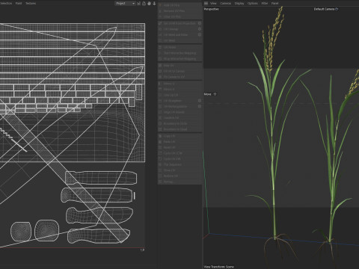Screen dimensions: 359x269
Task: Click the Grow UV command
Action: pos(179,170)
